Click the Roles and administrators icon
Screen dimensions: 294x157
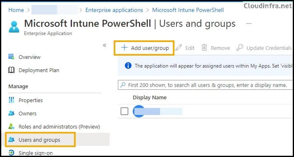12,127
